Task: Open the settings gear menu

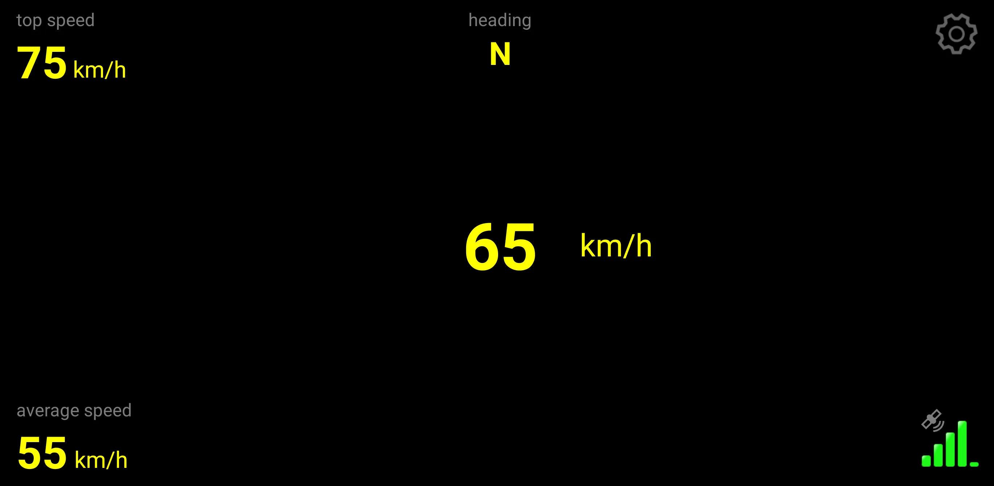Action: [958, 36]
